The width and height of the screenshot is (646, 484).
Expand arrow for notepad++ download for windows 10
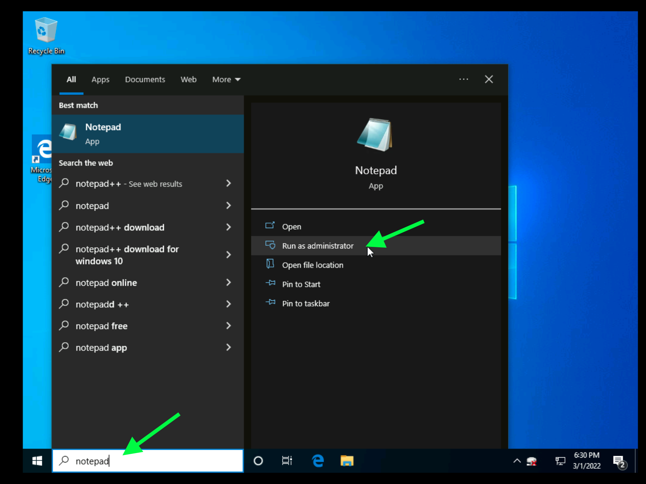tap(228, 255)
